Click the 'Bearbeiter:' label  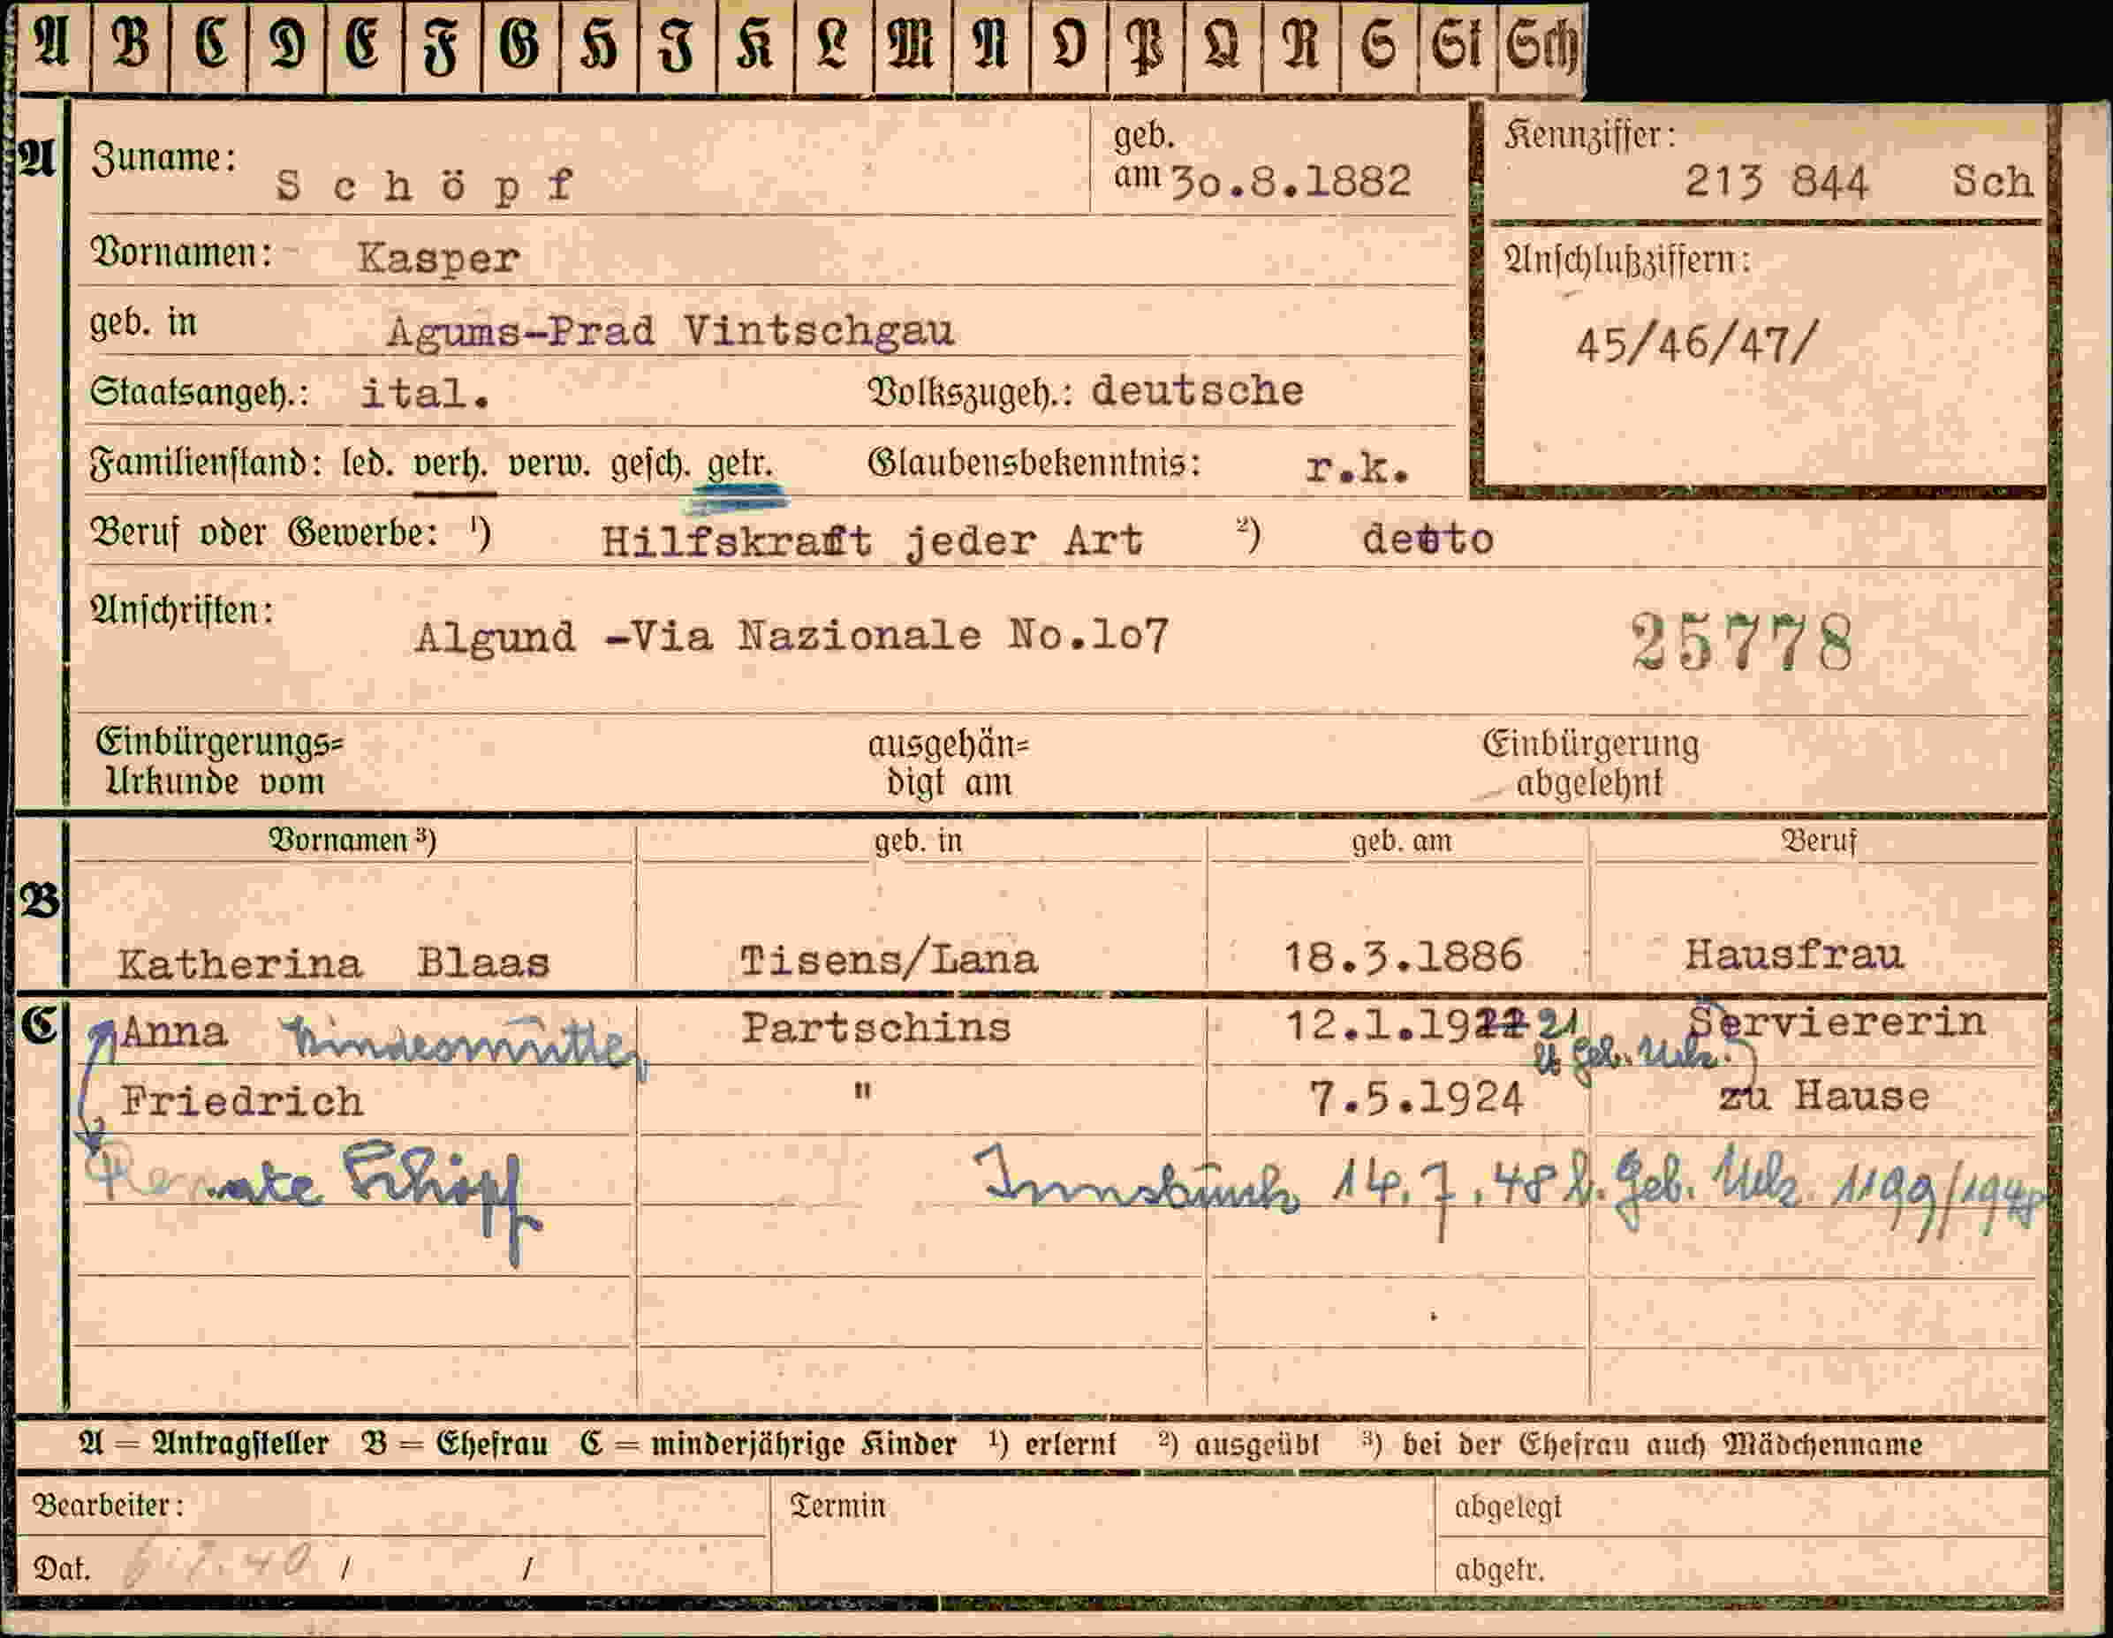tap(109, 1506)
